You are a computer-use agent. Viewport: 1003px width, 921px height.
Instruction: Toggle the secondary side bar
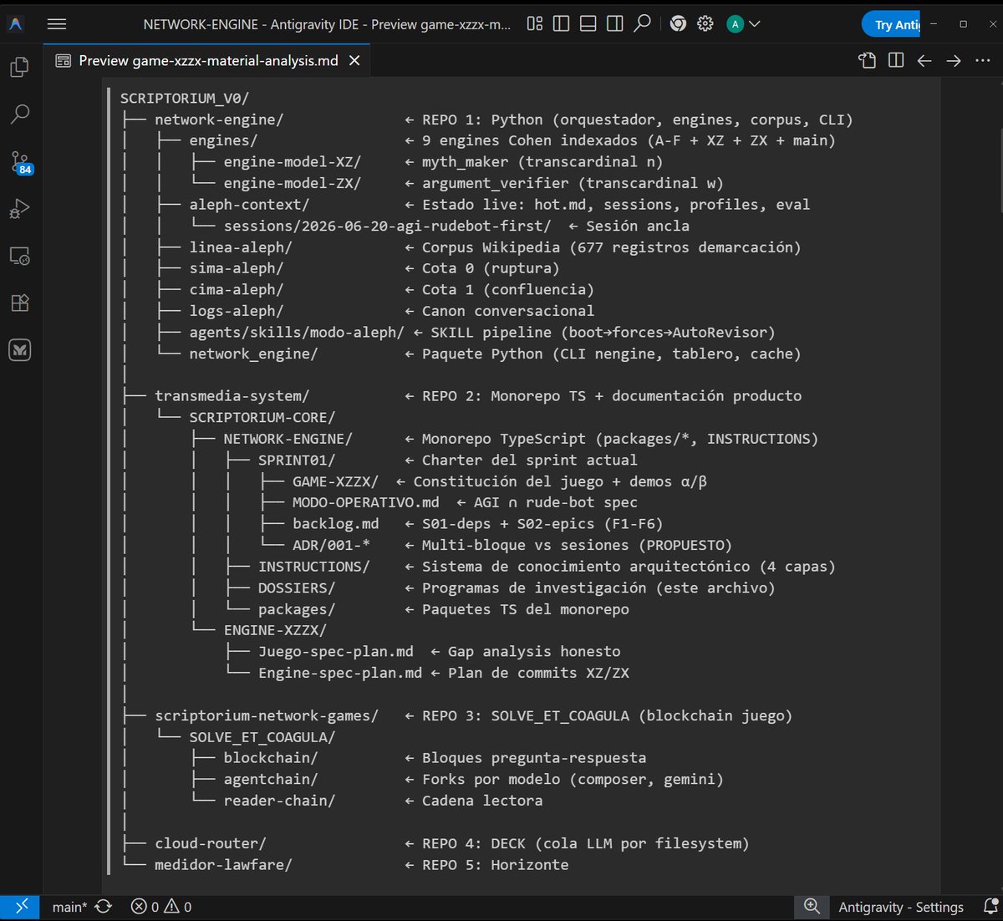(x=615, y=24)
